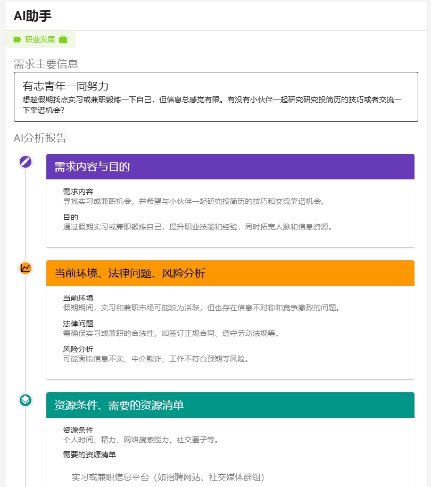Click the AI助手 page title
The height and width of the screenshot is (487, 431).
[x=32, y=16]
